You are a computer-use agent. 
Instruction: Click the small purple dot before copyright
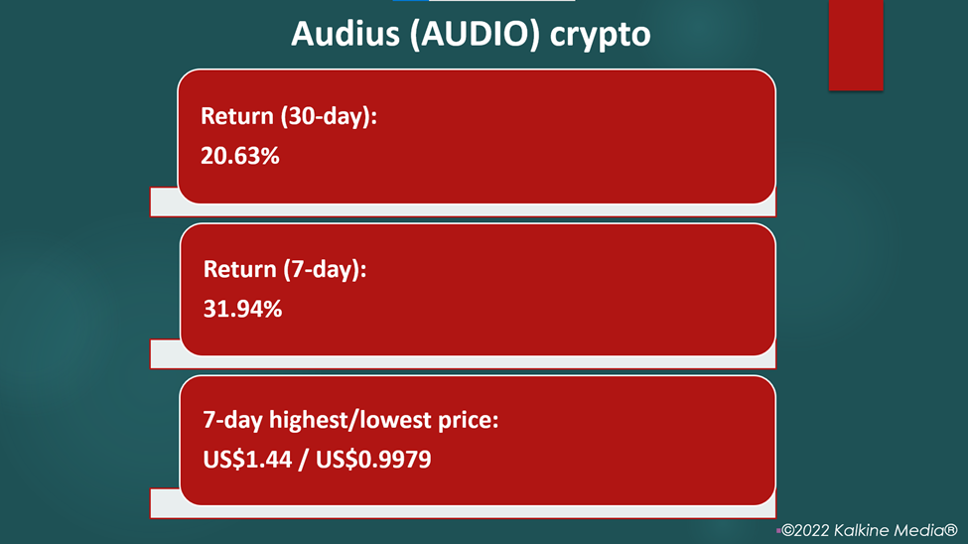[778, 530]
